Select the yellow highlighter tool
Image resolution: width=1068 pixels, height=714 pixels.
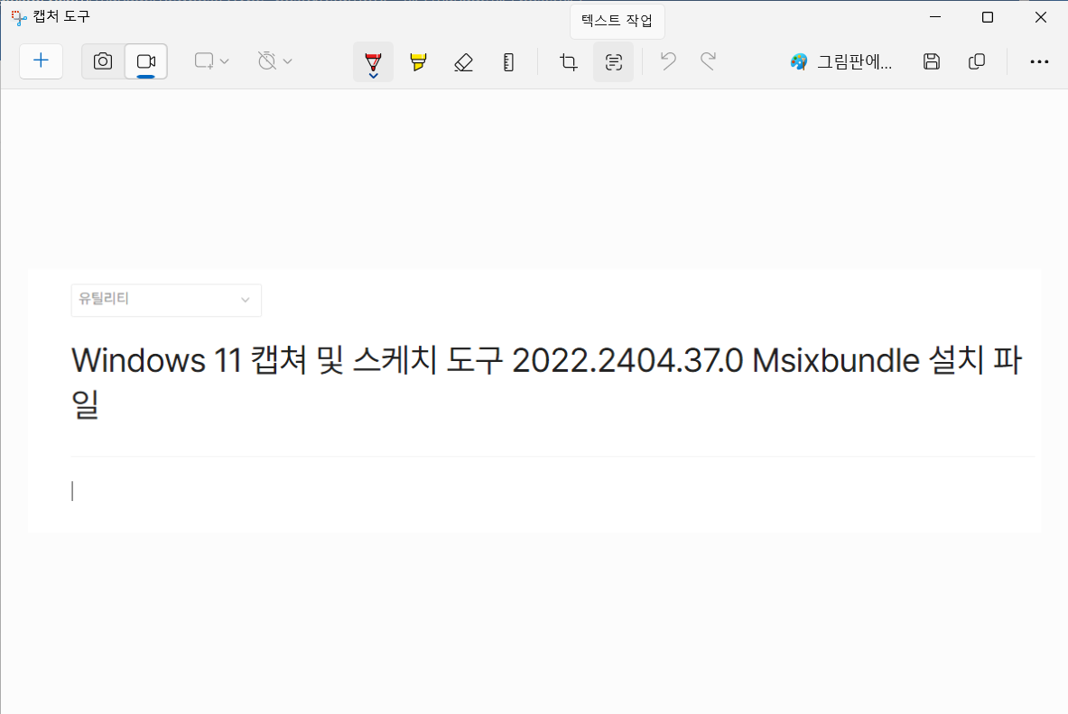[418, 62]
